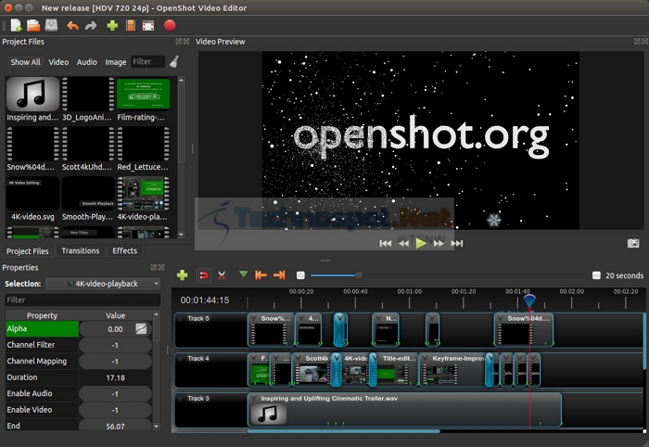
Task: Switch to Project Files tab
Action: (x=27, y=251)
